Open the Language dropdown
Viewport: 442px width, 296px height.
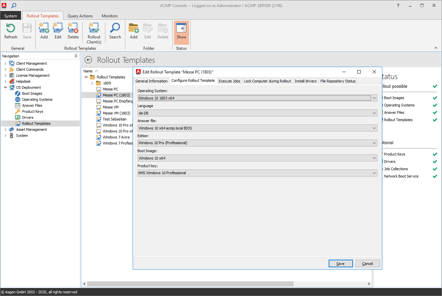[x=374, y=113]
